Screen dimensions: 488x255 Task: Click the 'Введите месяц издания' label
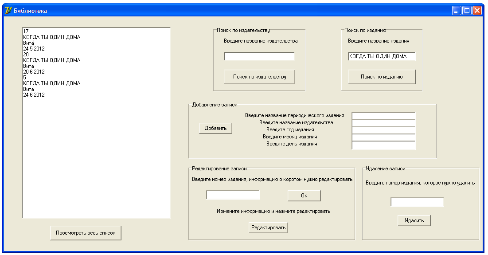click(x=290, y=137)
